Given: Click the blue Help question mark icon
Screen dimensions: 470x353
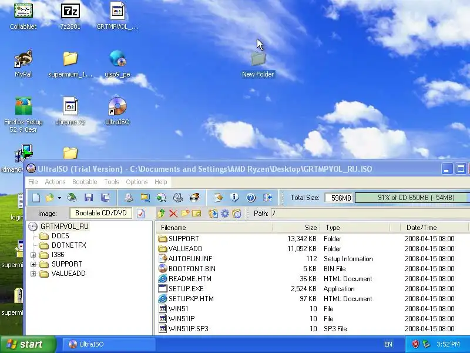Looking at the screenshot, I should tap(251, 198).
